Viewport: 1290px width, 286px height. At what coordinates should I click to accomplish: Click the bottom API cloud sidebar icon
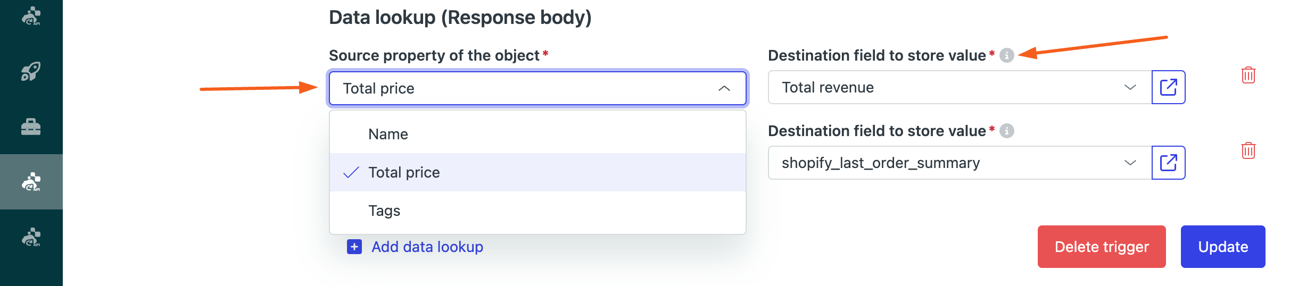31,237
